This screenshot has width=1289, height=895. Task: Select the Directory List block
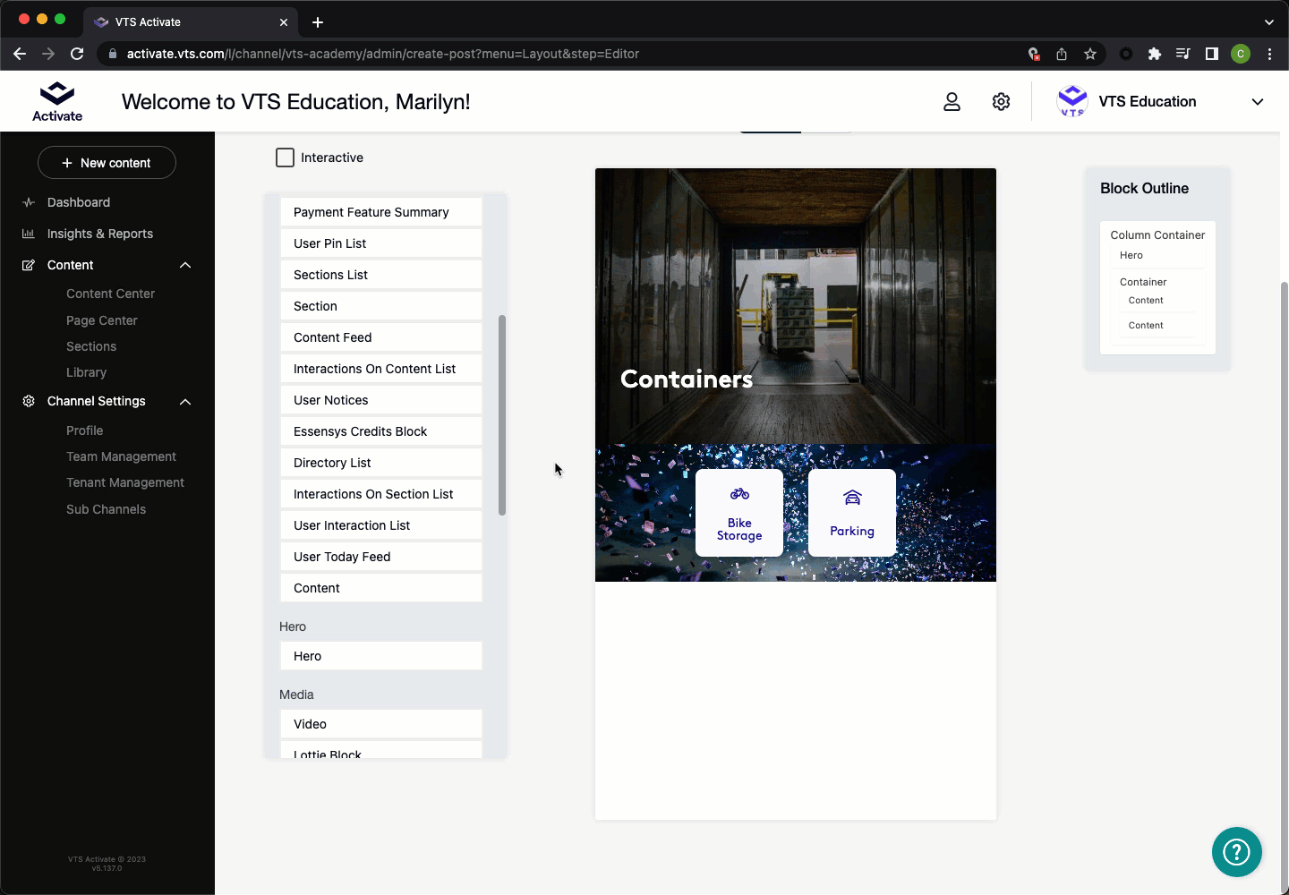[x=381, y=463]
